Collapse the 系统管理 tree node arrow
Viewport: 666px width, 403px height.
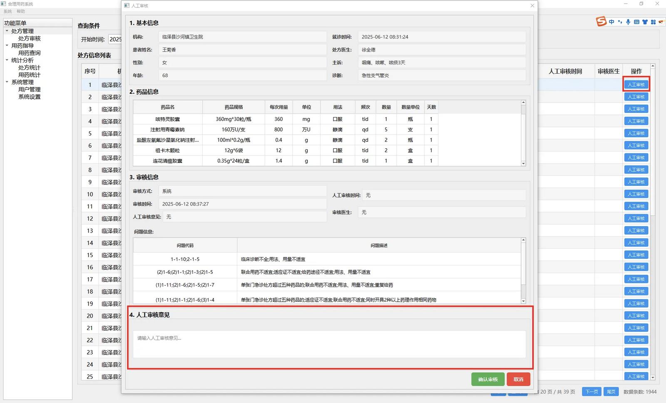7,82
